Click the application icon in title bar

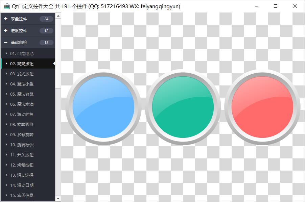coord(6,6)
